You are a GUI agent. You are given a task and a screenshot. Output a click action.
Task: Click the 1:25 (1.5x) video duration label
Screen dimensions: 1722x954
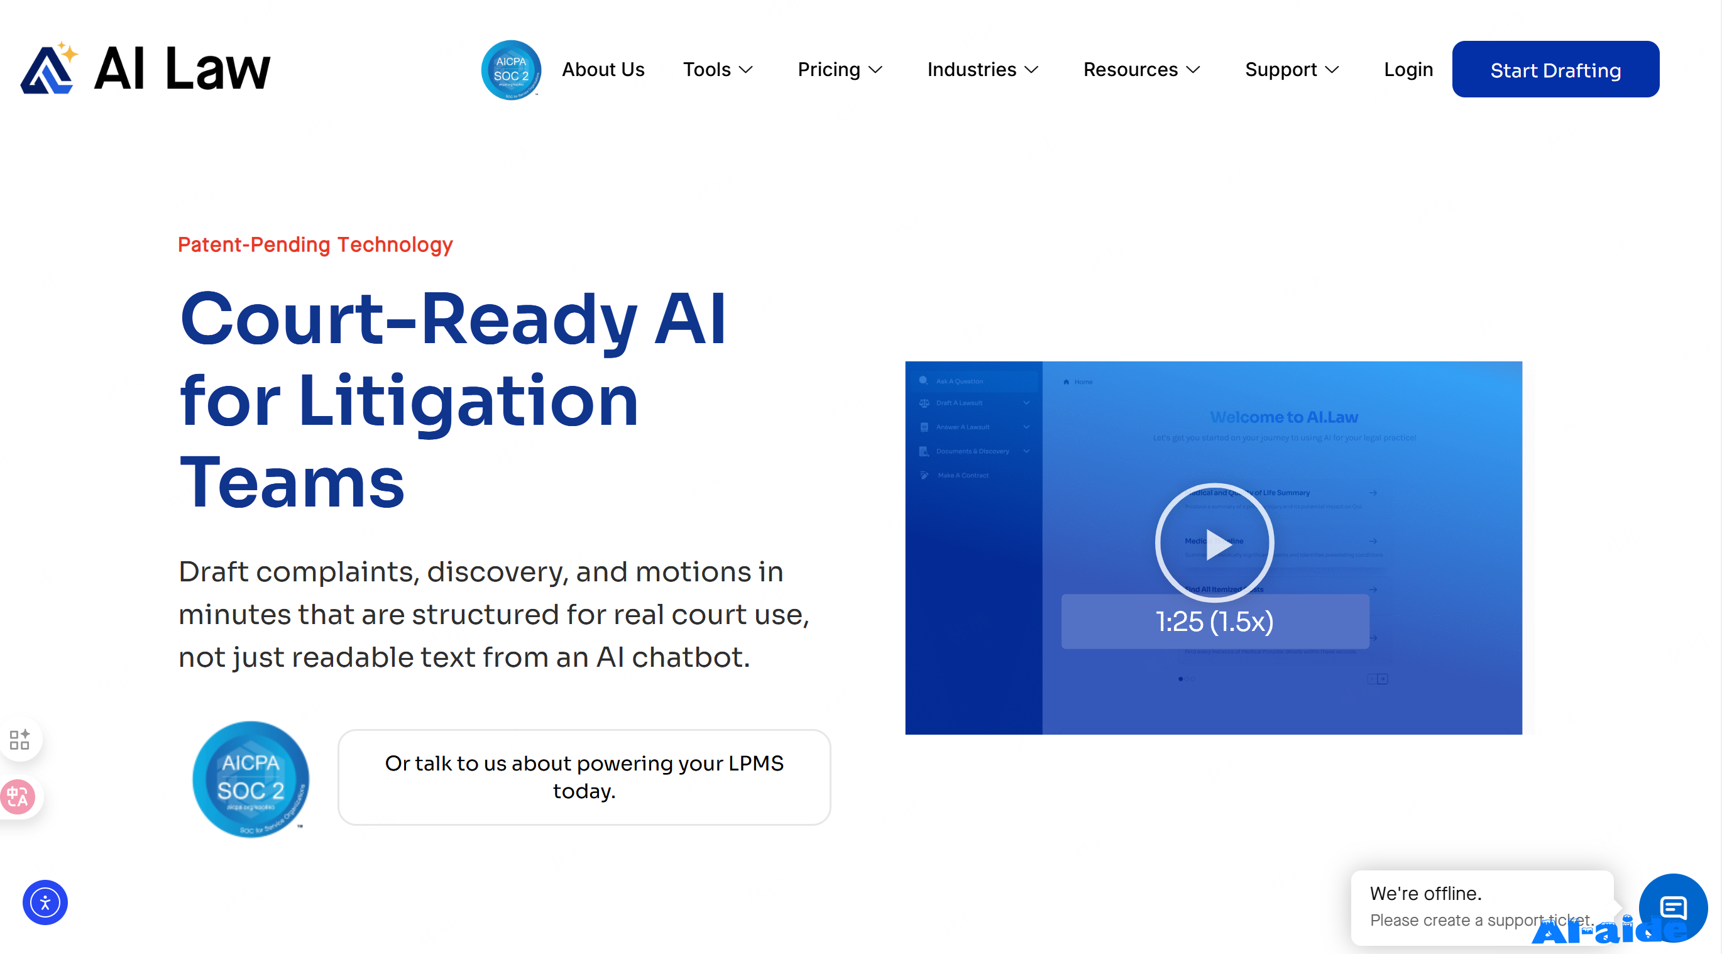1214,622
